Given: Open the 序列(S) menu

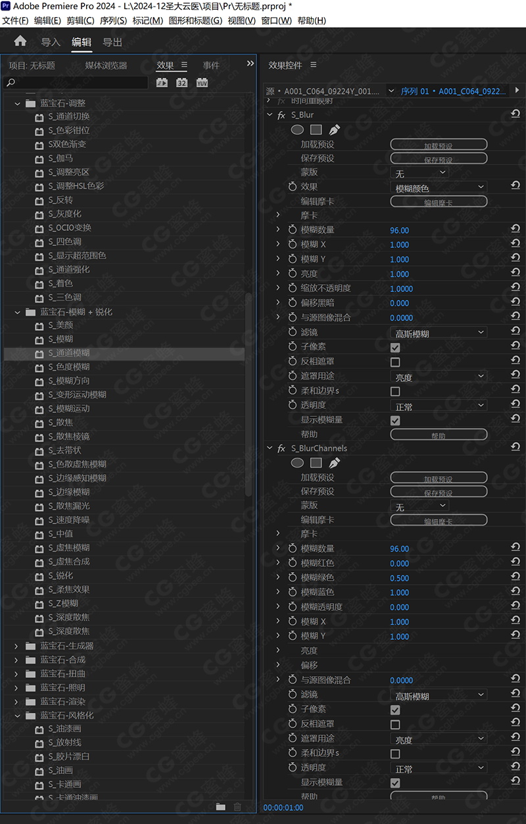Looking at the screenshot, I should [113, 20].
